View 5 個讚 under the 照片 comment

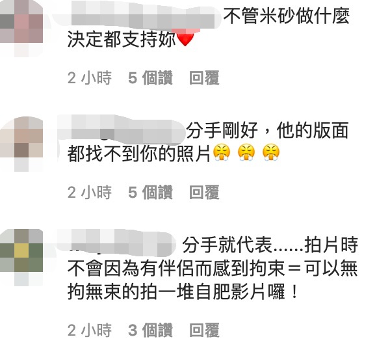click(150, 192)
